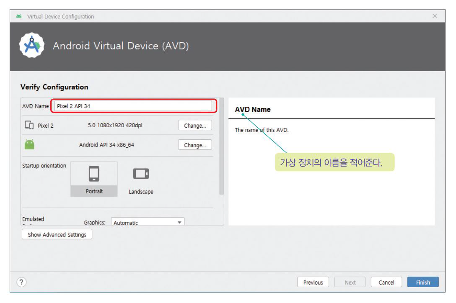Click the Android Studio logo in header
Screen dimensions: 456x303
click(x=32, y=45)
